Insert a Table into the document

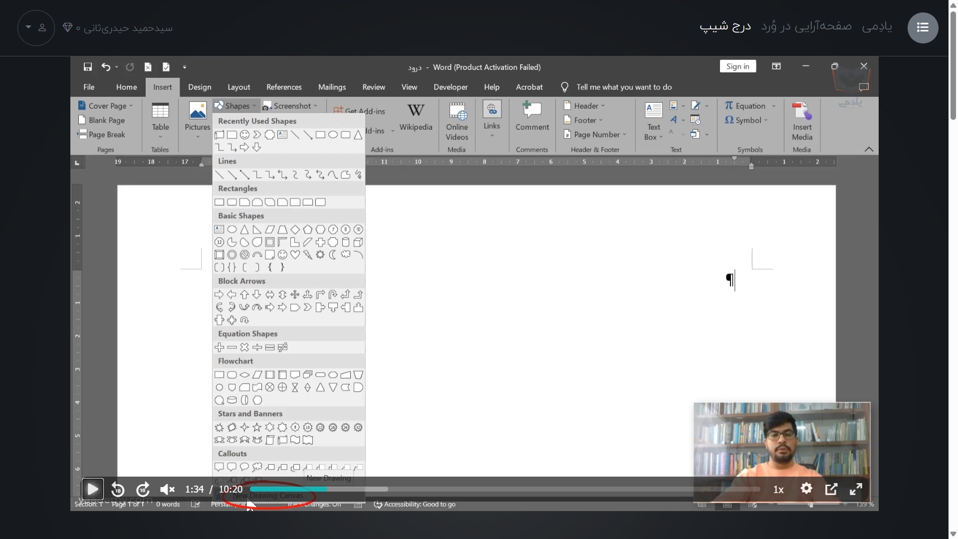pos(160,120)
